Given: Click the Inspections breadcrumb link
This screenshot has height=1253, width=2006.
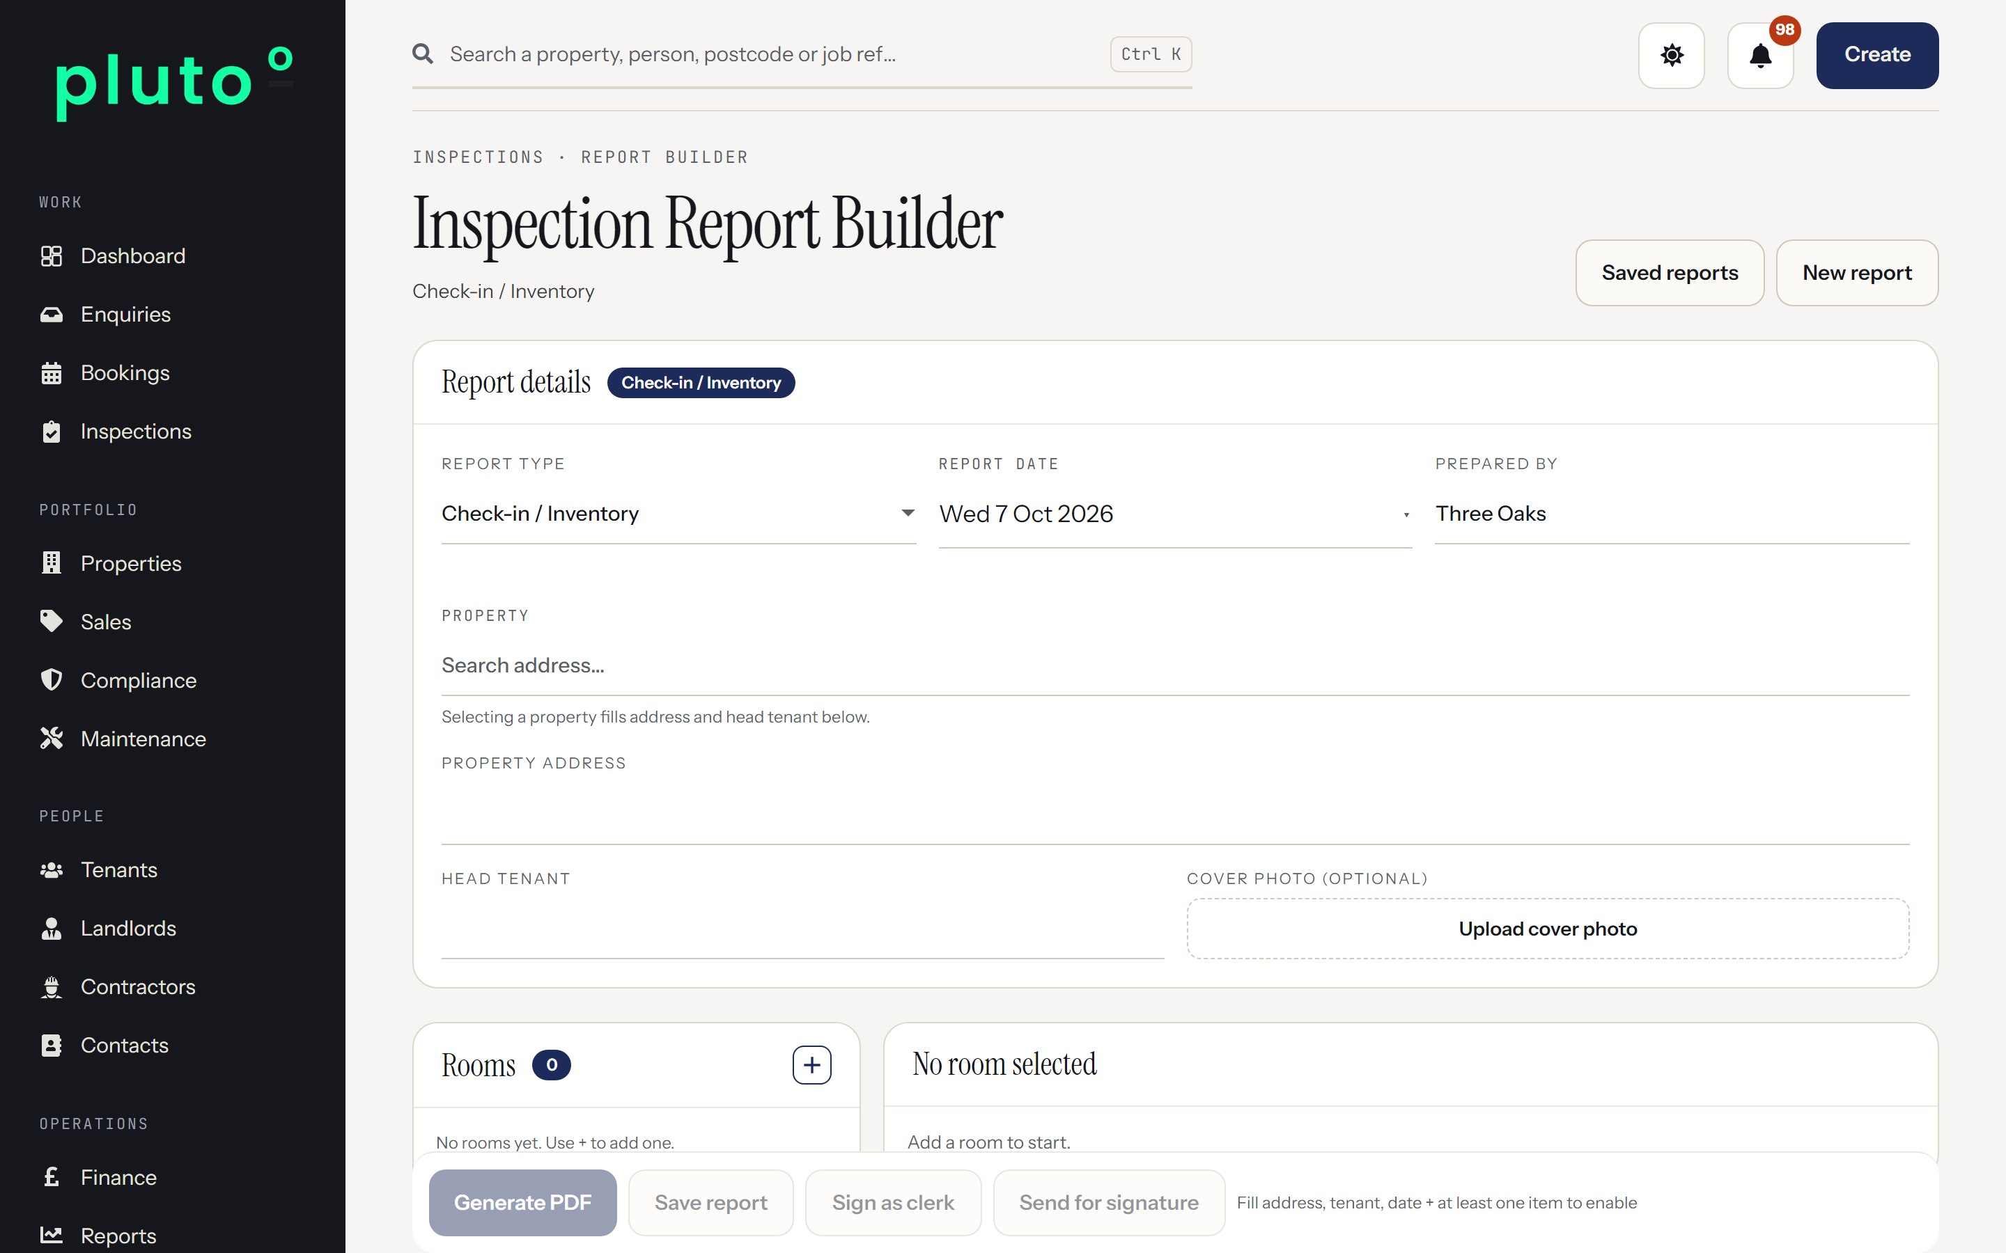Looking at the screenshot, I should click(x=479, y=157).
